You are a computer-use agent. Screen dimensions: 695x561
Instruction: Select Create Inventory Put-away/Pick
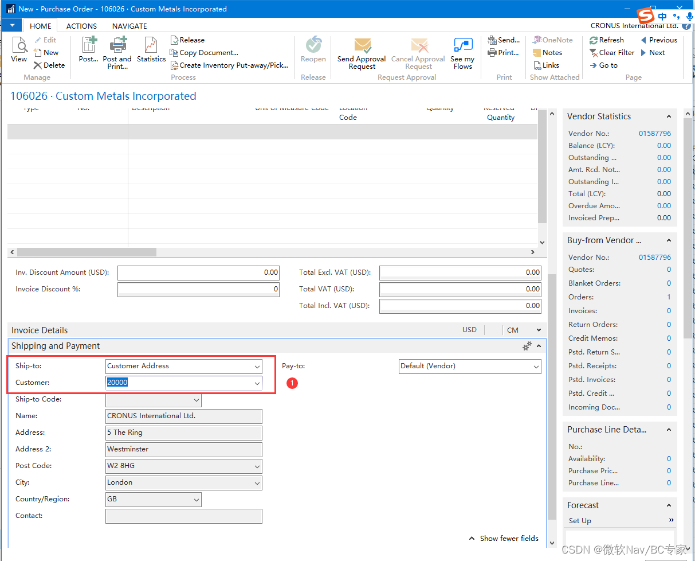(229, 65)
